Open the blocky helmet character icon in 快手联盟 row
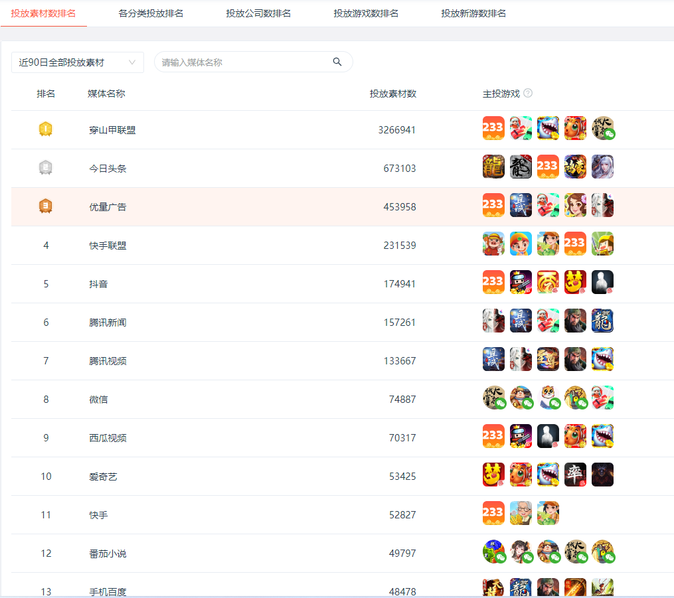674x598 pixels. 603,244
